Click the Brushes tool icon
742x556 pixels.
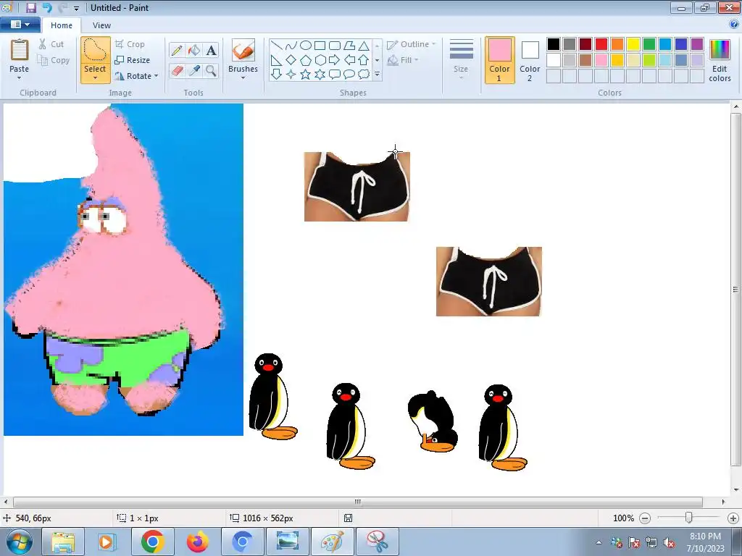[243, 51]
